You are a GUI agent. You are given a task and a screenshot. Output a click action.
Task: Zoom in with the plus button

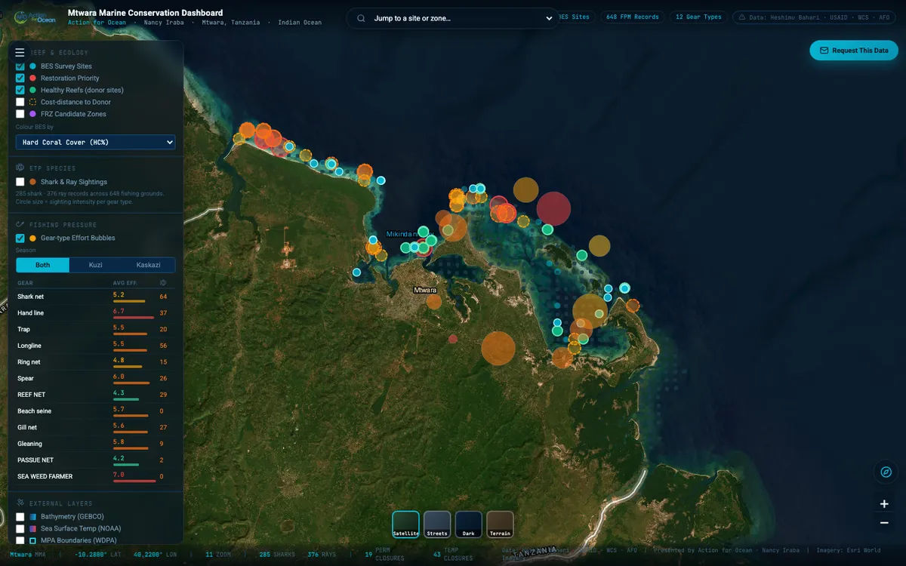[884, 503]
